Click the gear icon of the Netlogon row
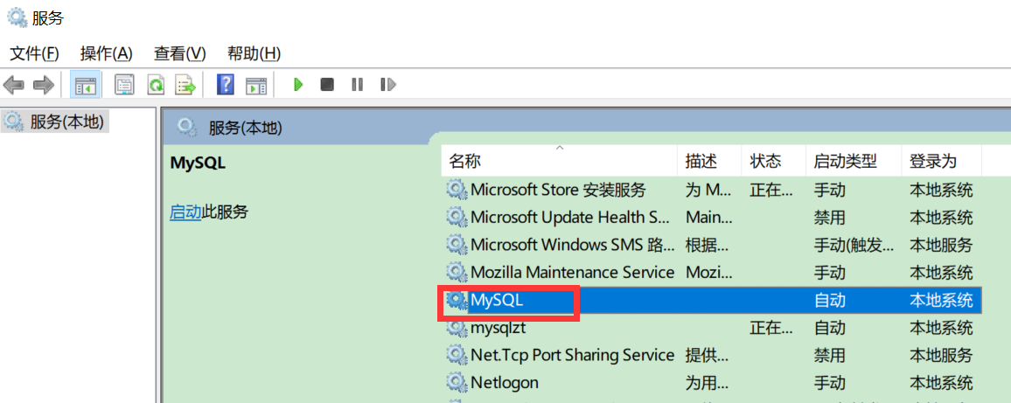Viewport: 1011px width, 403px height. point(457,382)
